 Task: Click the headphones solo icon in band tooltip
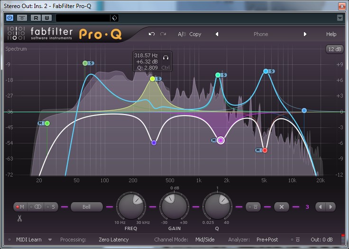[165, 58]
